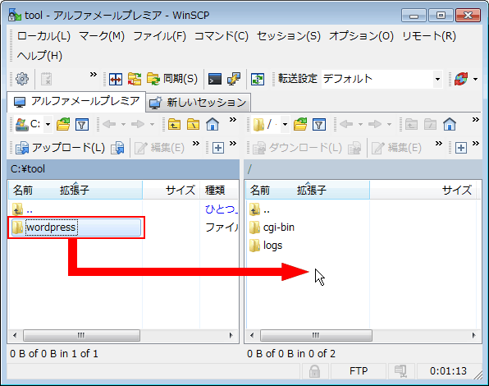Screen dimensions: 489x386
Task: Go to home directory in local panel
Action: pos(213,124)
